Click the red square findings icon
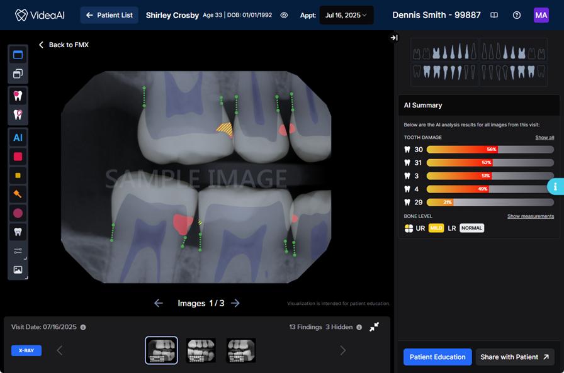564x373 pixels. (x=18, y=157)
